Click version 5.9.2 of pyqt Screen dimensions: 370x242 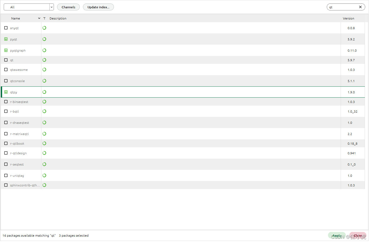(x=351, y=39)
